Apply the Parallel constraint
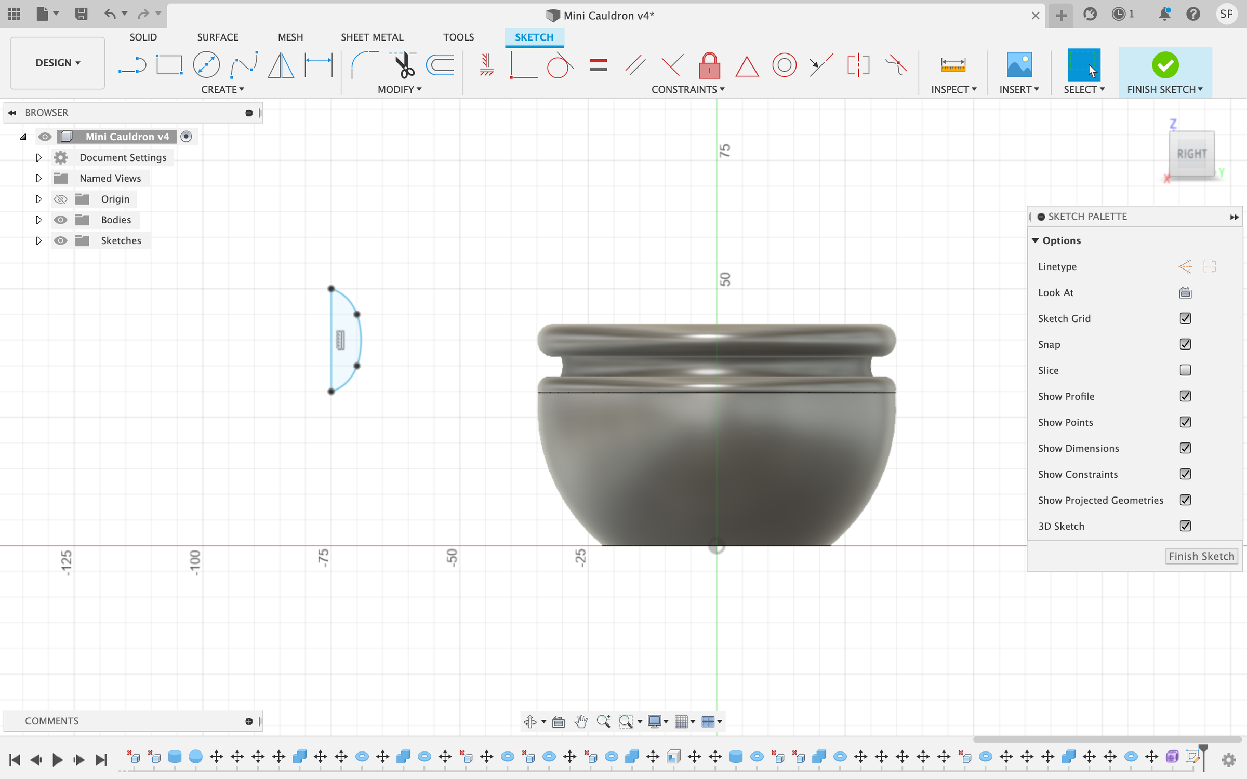Viewport: 1247px width, 779px height. click(x=634, y=64)
